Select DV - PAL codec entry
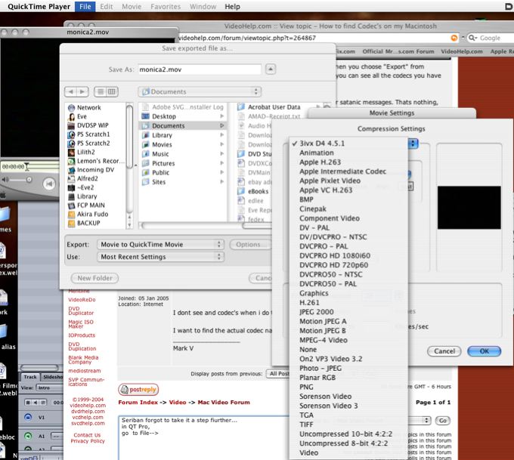This screenshot has width=514, height=460. tap(314, 227)
